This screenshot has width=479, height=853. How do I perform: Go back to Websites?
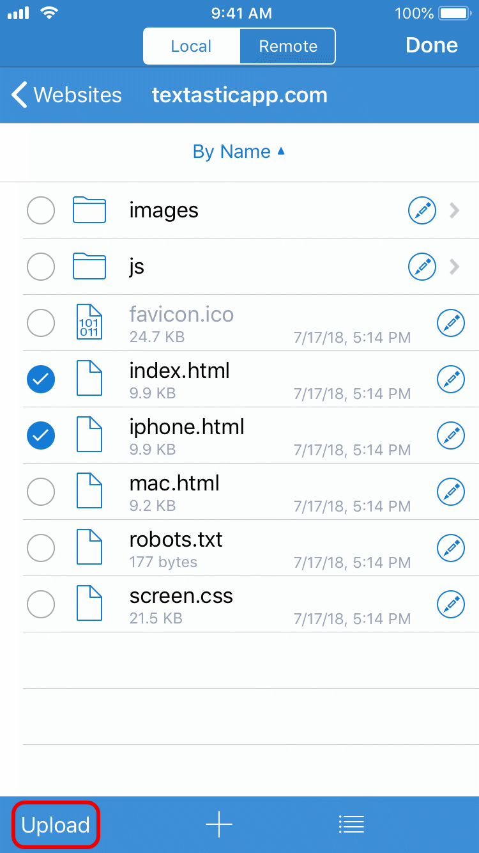pos(66,95)
